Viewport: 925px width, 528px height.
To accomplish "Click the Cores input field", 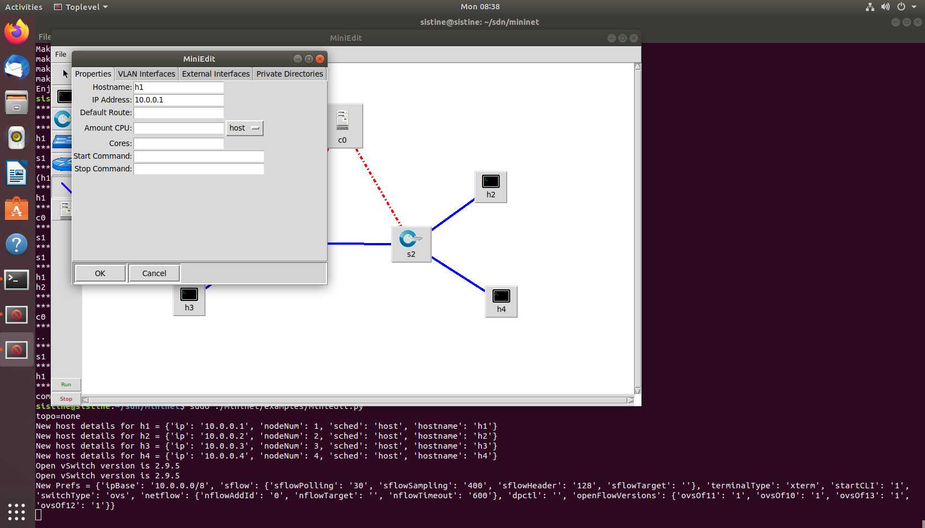I will point(178,143).
